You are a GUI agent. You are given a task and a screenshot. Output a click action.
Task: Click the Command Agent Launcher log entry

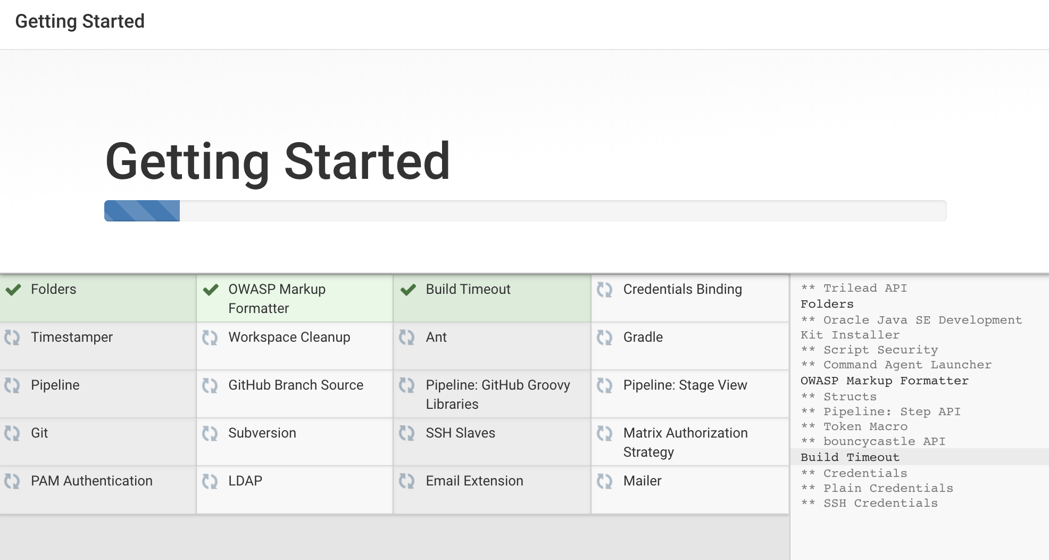(896, 365)
